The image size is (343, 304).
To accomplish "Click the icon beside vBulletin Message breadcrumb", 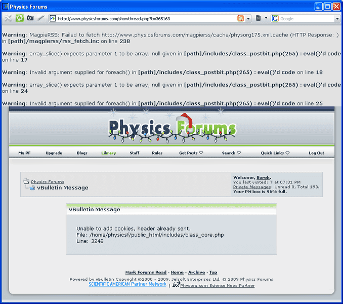I will [32, 187].
